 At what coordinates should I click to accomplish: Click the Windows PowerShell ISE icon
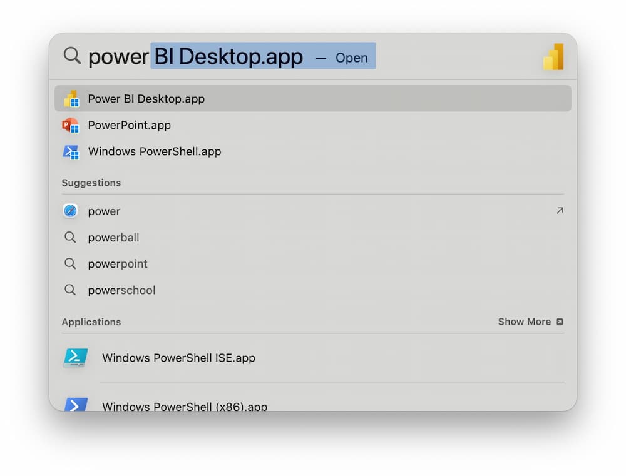coord(74,358)
